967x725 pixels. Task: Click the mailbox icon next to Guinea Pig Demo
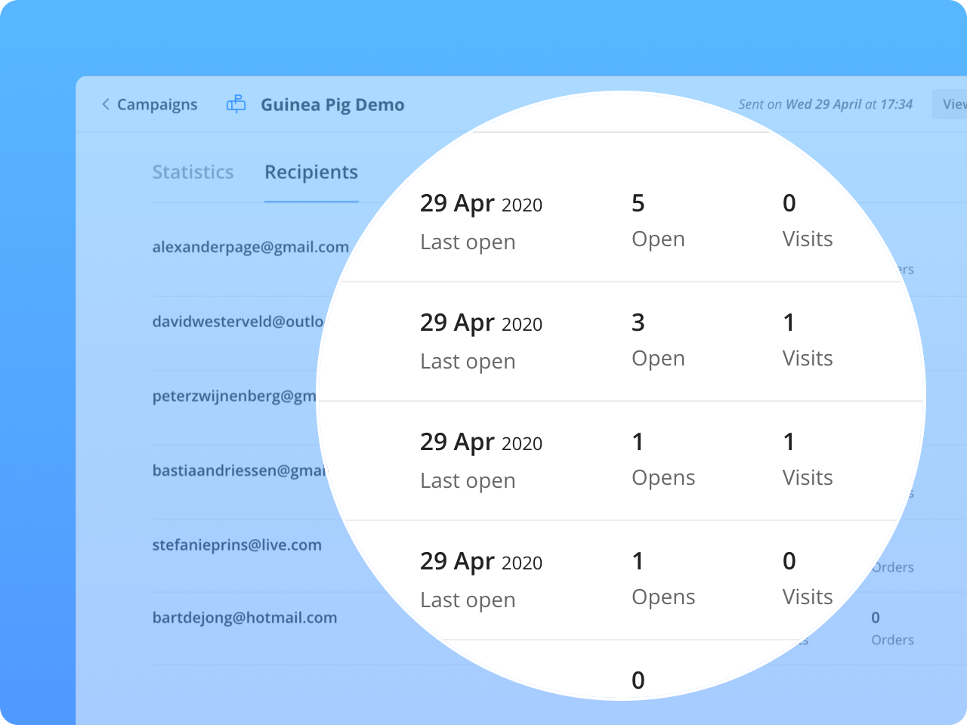(236, 104)
